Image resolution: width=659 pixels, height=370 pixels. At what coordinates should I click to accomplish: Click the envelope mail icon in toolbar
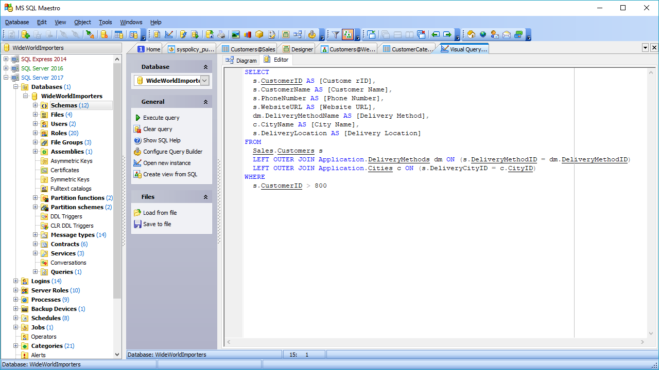(x=507, y=34)
